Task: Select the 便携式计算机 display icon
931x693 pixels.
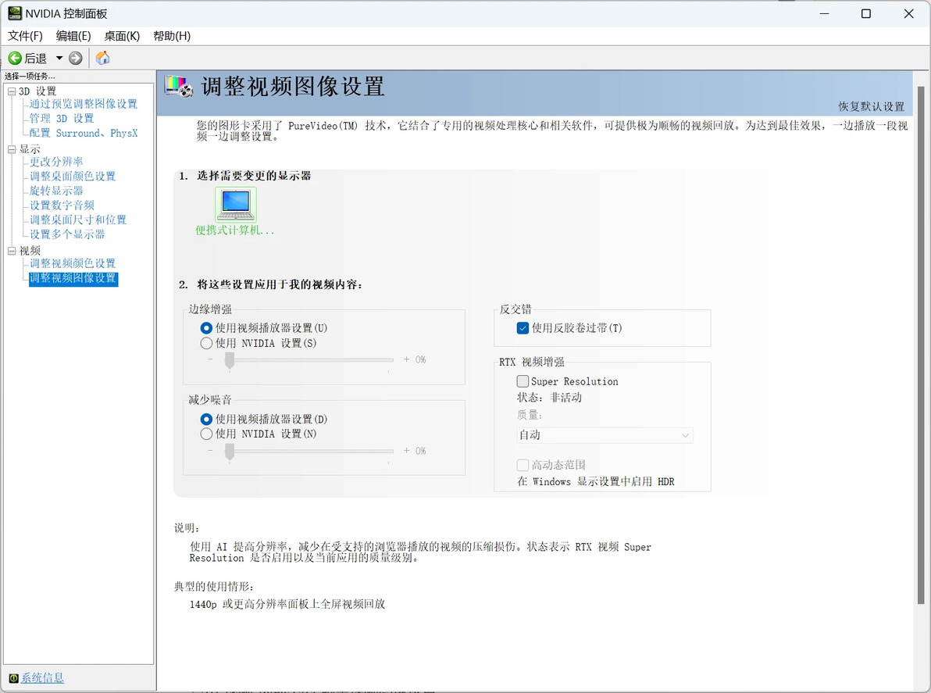Action: pos(236,205)
